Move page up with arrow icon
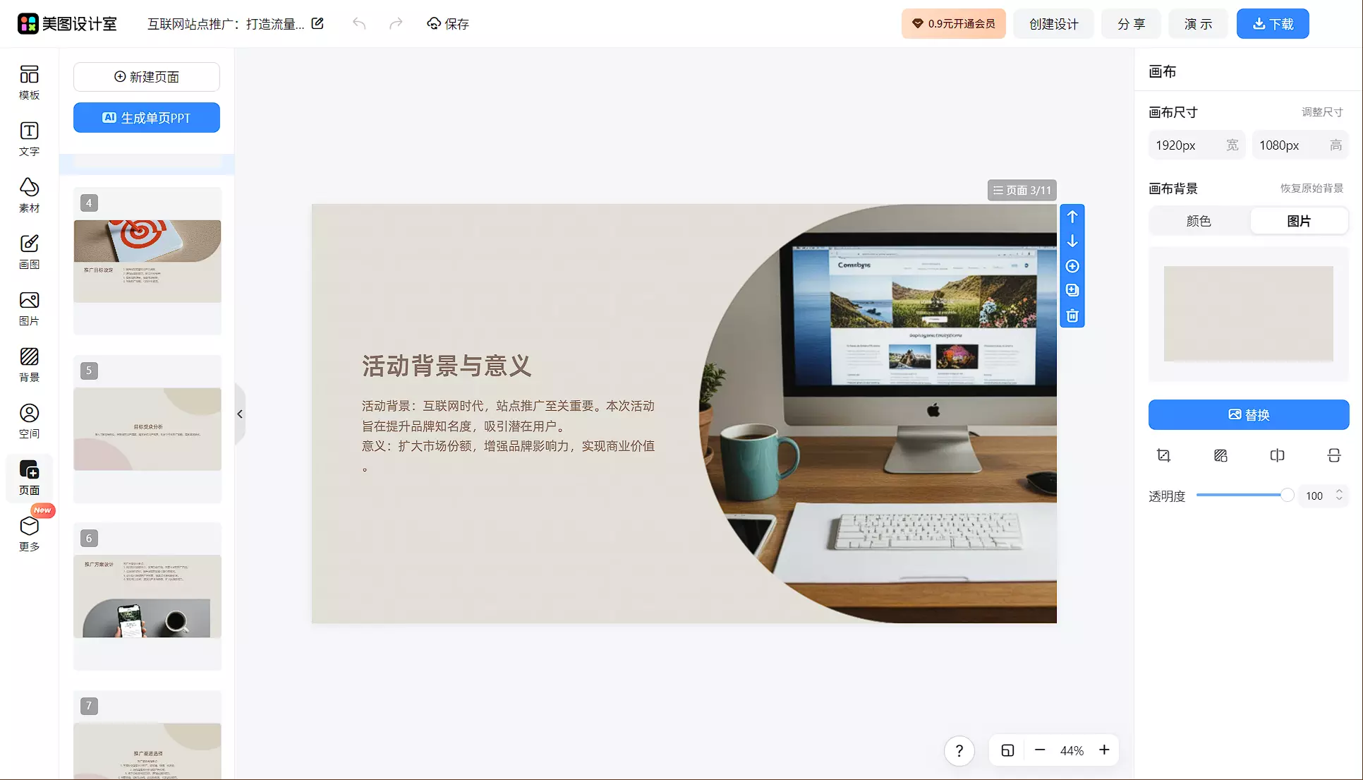 coord(1072,217)
